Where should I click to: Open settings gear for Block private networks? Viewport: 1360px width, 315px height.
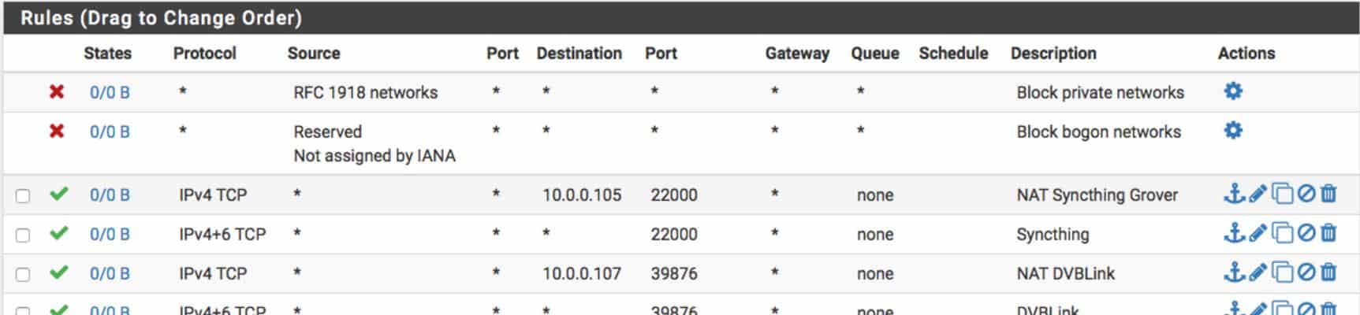click(x=1233, y=91)
